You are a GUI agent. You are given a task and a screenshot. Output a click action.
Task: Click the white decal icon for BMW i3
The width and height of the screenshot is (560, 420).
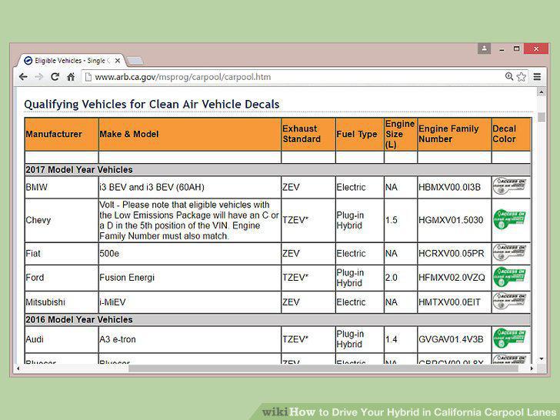point(510,186)
